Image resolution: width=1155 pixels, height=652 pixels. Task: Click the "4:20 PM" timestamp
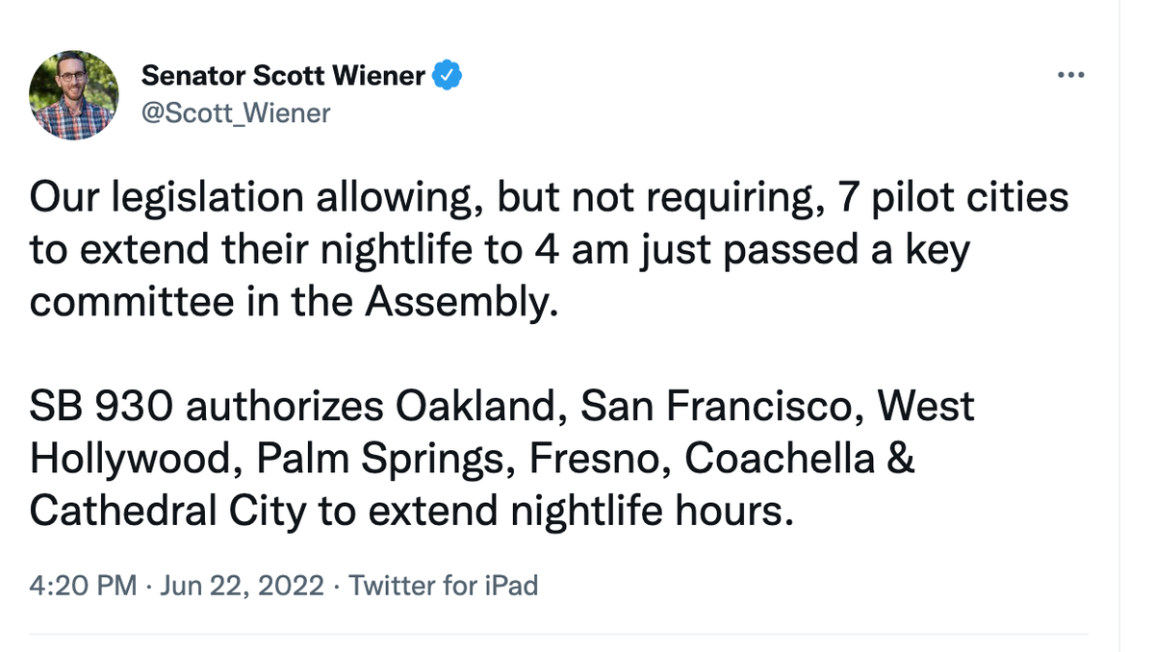tap(83, 585)
